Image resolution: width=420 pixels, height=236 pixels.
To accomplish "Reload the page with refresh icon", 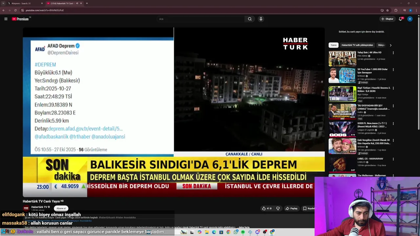I will (x=15, y=10).
